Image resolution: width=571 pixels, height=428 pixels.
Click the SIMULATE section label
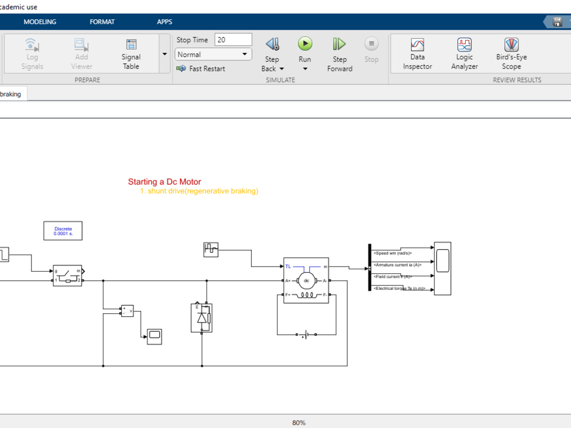pyautogui.click(x=280, y=80)
